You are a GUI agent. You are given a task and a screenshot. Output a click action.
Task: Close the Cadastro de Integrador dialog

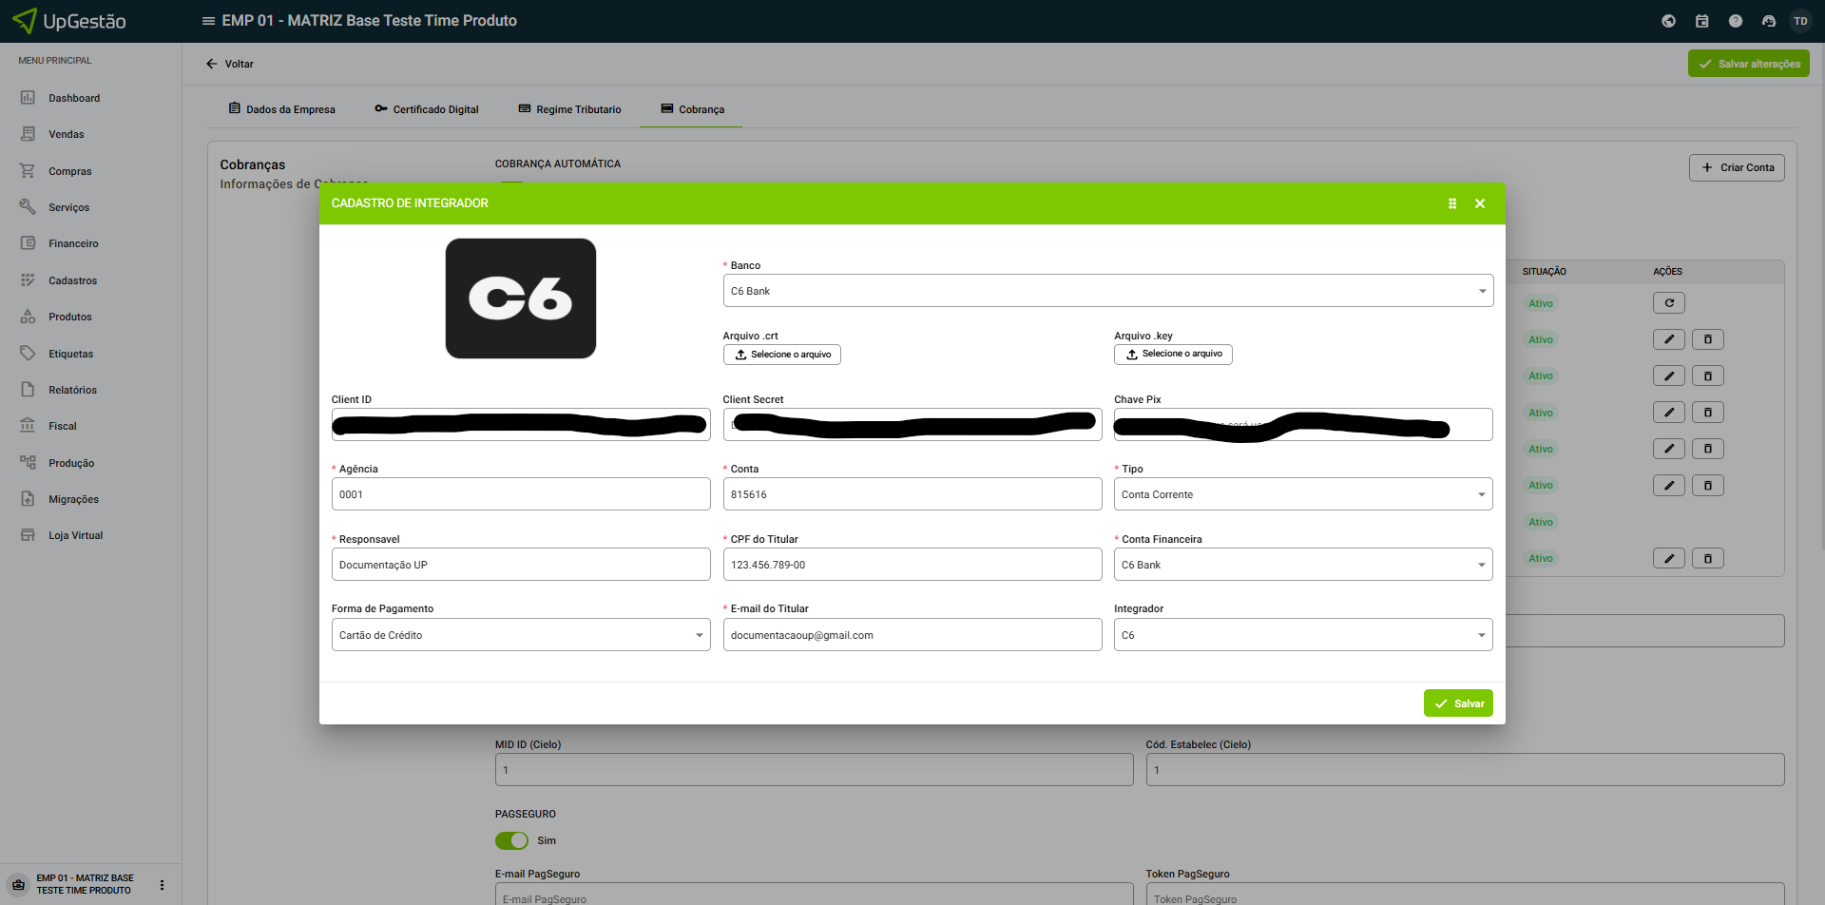pyautogui.click(x=1480, y=203)
